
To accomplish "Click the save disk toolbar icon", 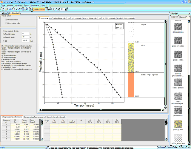I will tap(10, 9).
